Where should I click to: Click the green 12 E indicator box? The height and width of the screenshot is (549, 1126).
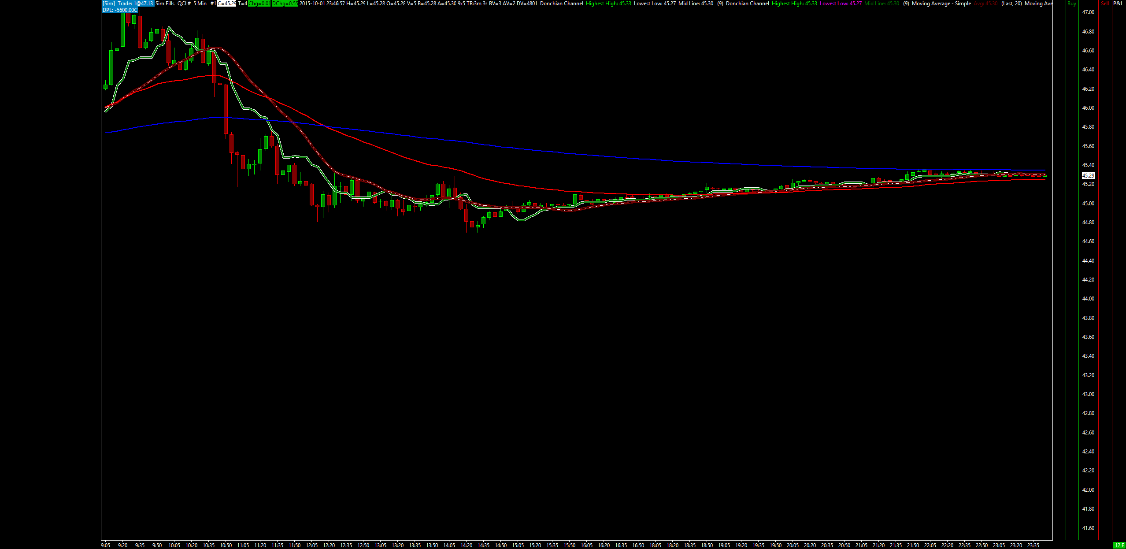tap(1119, 545)
